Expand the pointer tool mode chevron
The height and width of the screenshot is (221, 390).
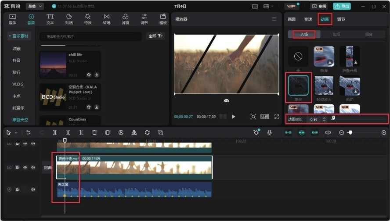coord(16,133)
